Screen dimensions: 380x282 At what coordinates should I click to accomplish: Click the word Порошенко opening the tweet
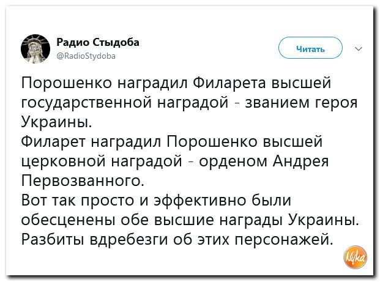tap(67, 83)
